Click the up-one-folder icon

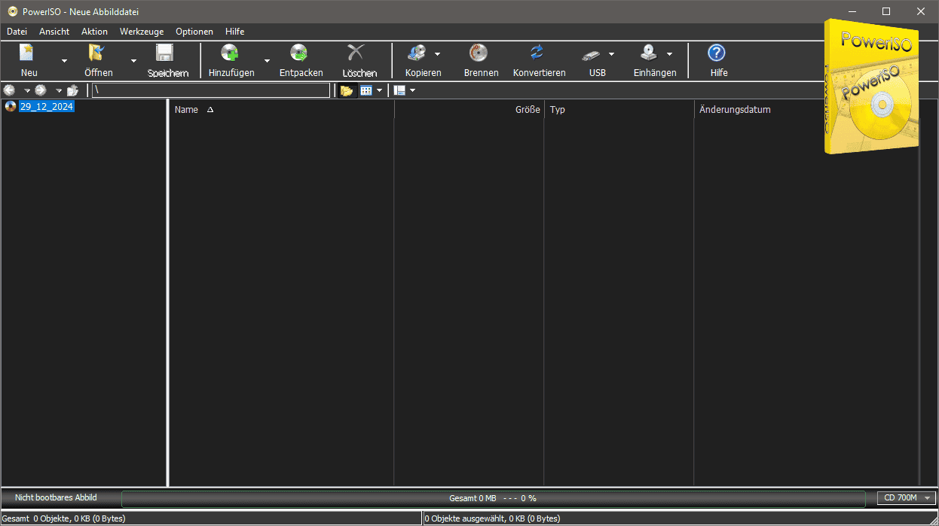coord(73,90)
